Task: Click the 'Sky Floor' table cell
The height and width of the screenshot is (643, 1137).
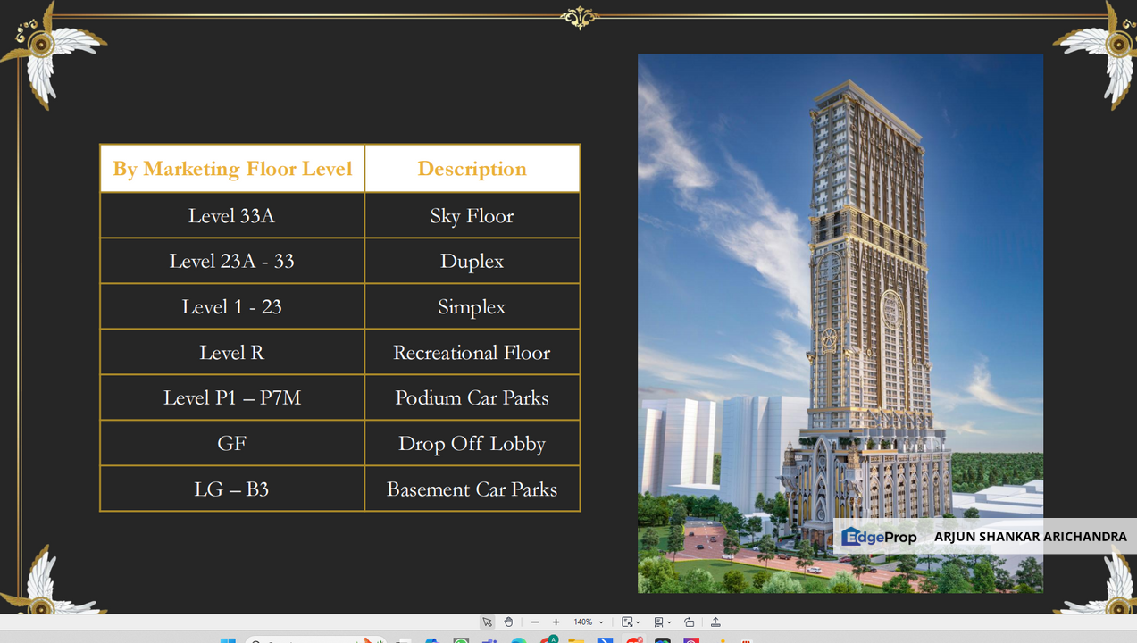Action: (x=472, y=216)
